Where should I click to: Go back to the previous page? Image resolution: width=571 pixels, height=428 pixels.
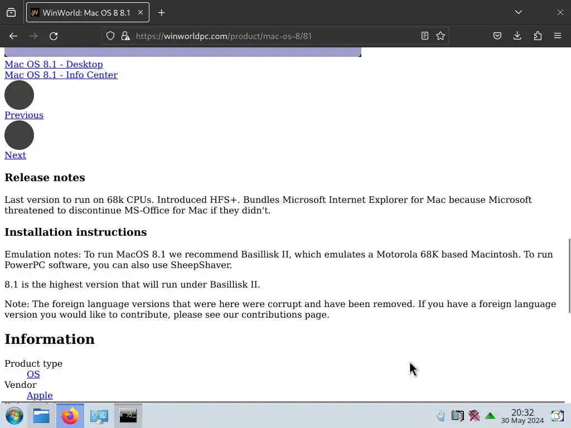pos(13,36)
